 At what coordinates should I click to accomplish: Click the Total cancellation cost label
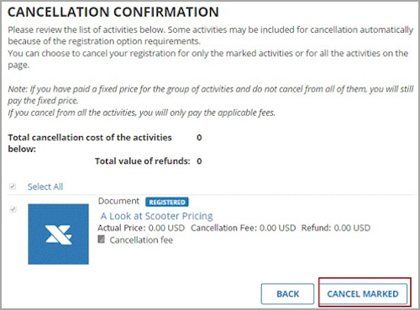[90, 143]
